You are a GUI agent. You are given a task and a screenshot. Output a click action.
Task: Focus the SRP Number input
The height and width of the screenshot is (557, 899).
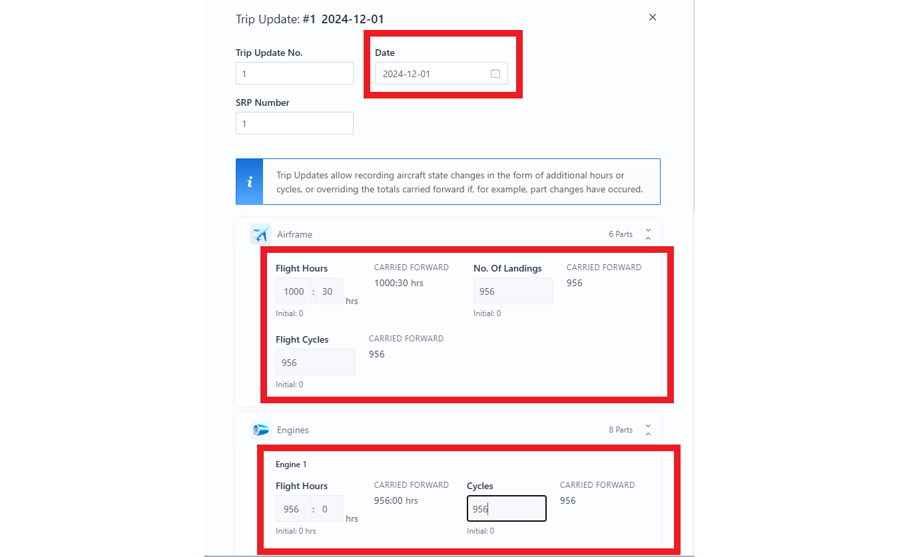pos(294,124)
